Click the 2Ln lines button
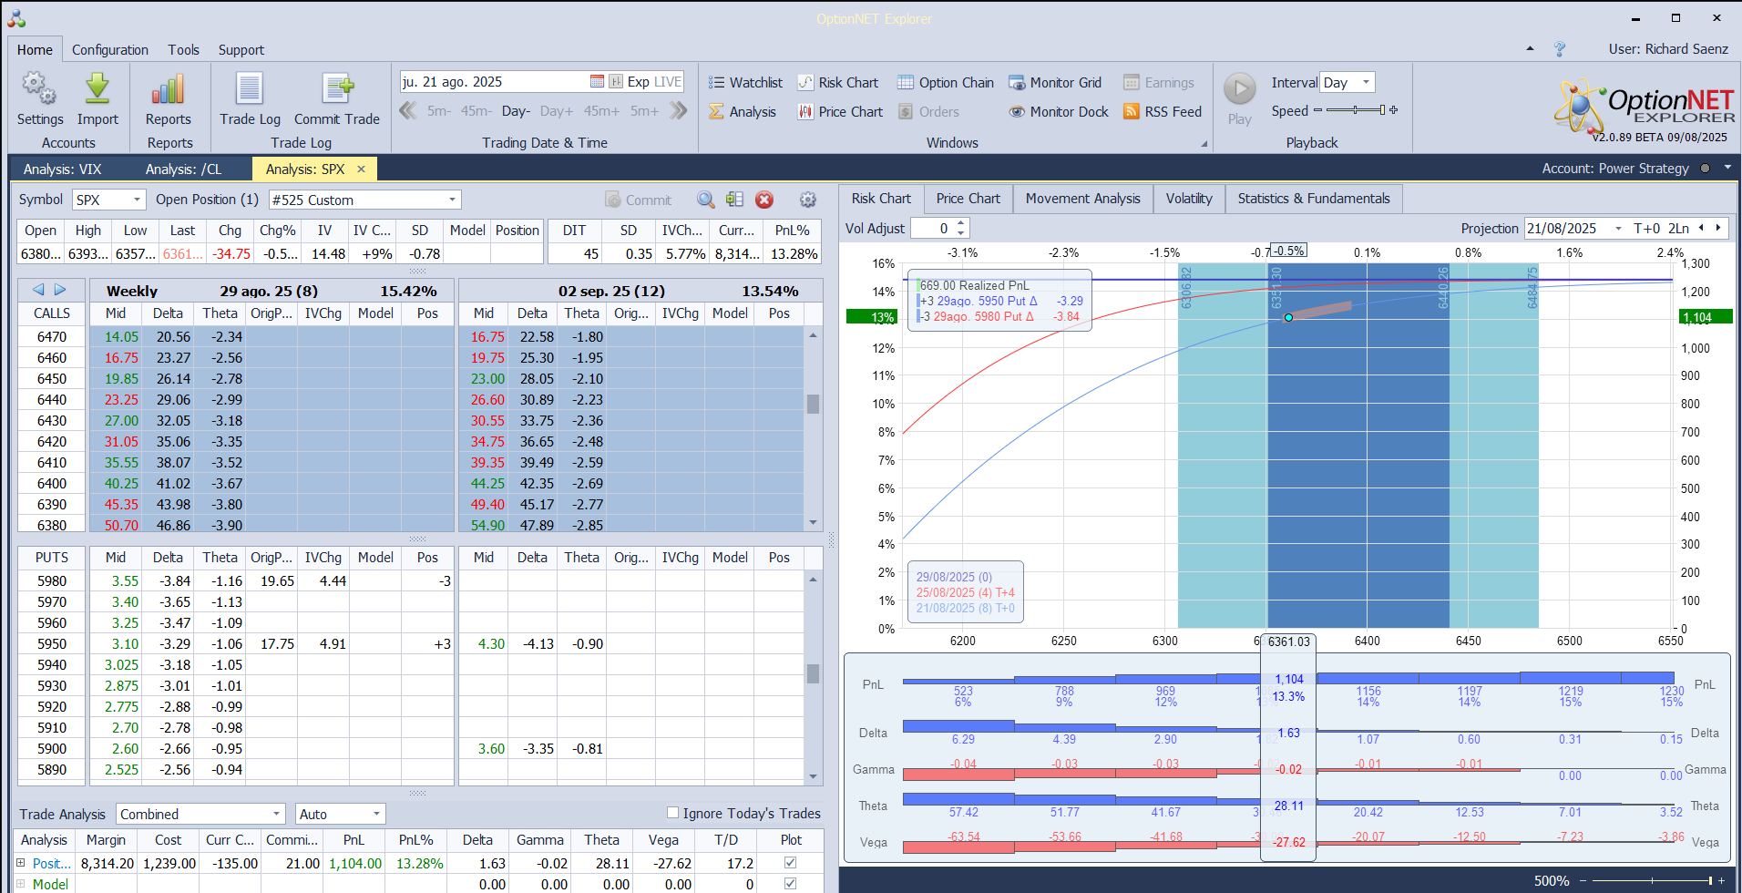Image resolution: width=1742 pixels, height=893 pixels. [x=1678, y=229]
